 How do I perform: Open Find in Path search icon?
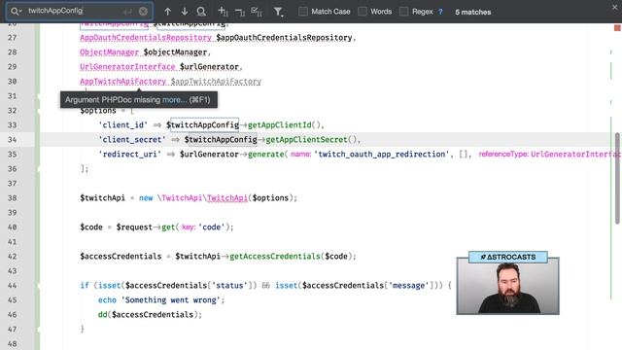201,12
